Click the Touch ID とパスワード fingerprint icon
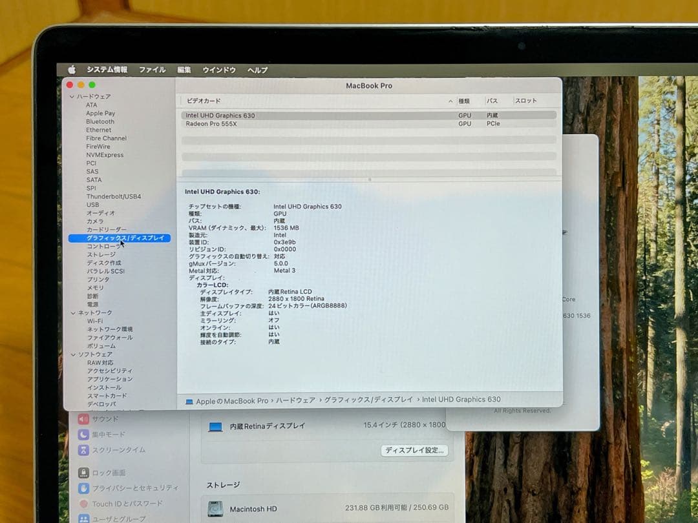 coord(83,504)
